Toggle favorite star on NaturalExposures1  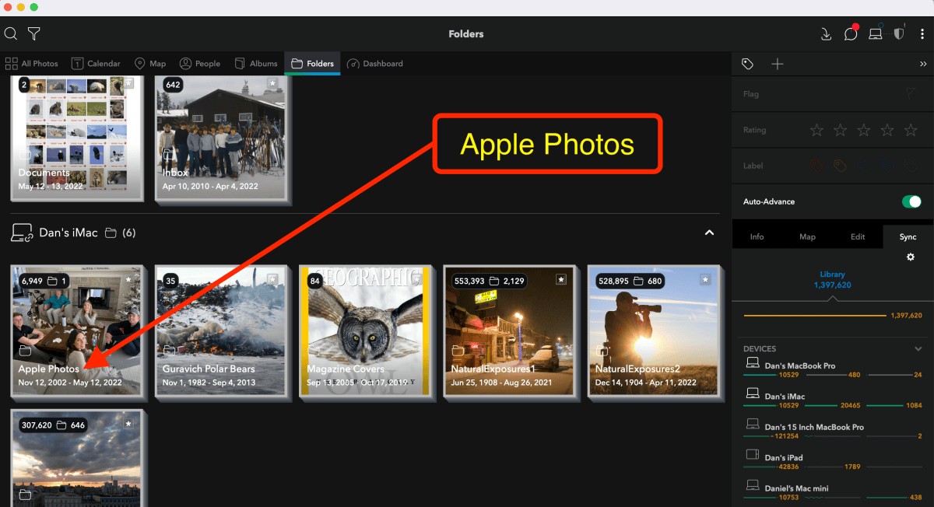561,279
